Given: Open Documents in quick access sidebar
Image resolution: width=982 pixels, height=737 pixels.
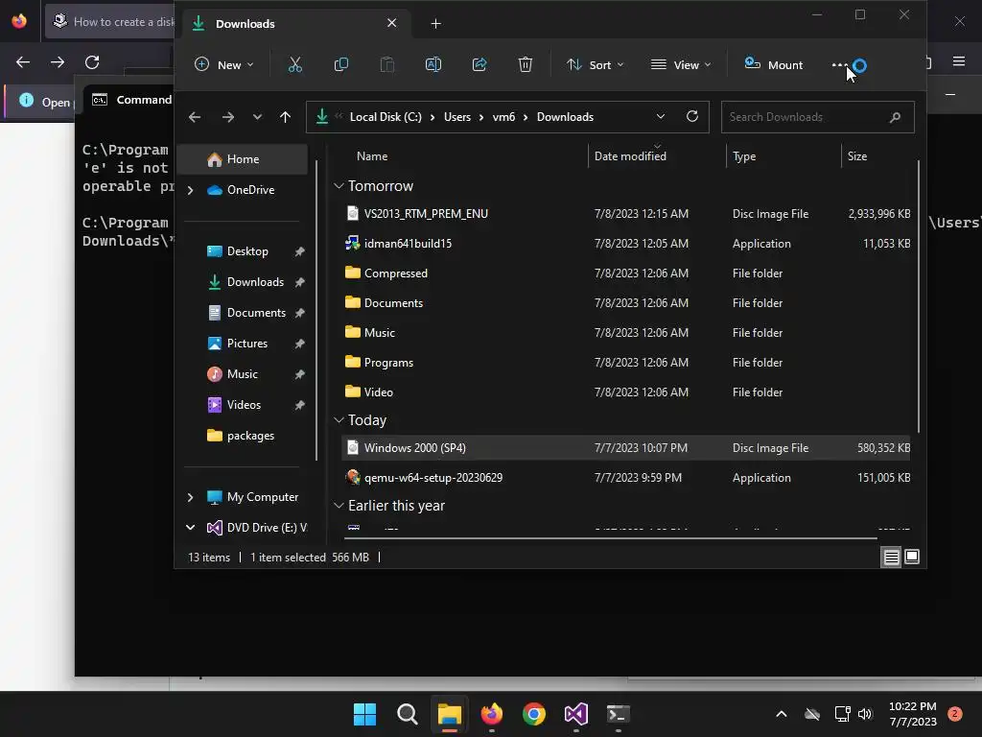Looking at the screenshot, I should [255, 313].
